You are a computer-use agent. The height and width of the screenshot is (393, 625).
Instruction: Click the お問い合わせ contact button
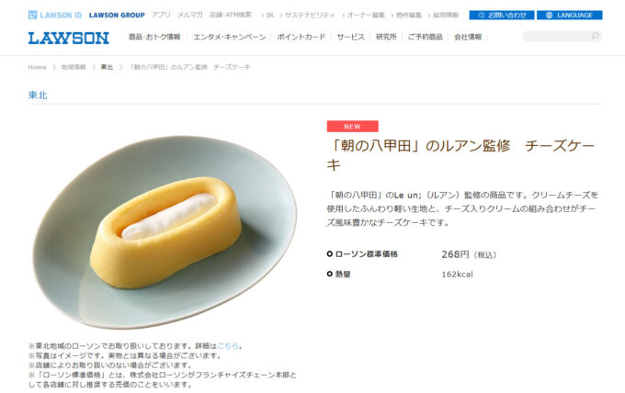[x=502, y=15]
